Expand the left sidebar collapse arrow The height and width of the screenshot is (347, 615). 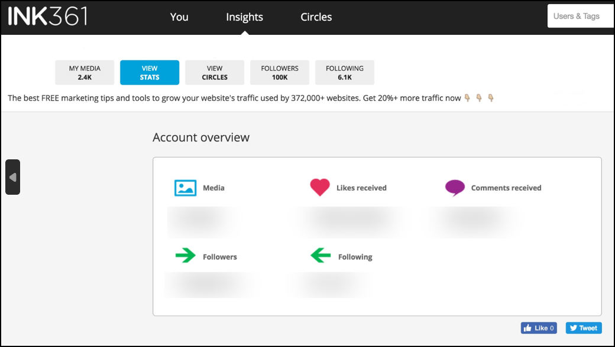click(12, 177)
